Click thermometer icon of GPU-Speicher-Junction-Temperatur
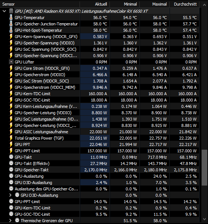Image resolution: width=208 pixels, height=224 pixels. click(x=11, y=24)
